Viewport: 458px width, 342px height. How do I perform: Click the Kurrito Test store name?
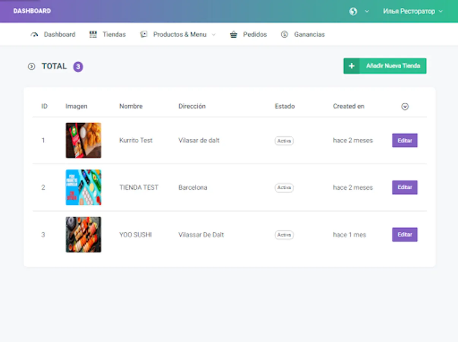136,140
